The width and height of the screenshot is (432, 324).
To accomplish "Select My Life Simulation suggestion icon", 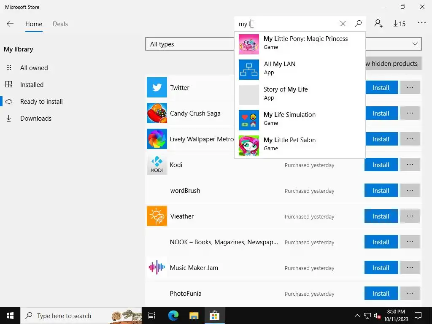I will [x=249, y=120].
